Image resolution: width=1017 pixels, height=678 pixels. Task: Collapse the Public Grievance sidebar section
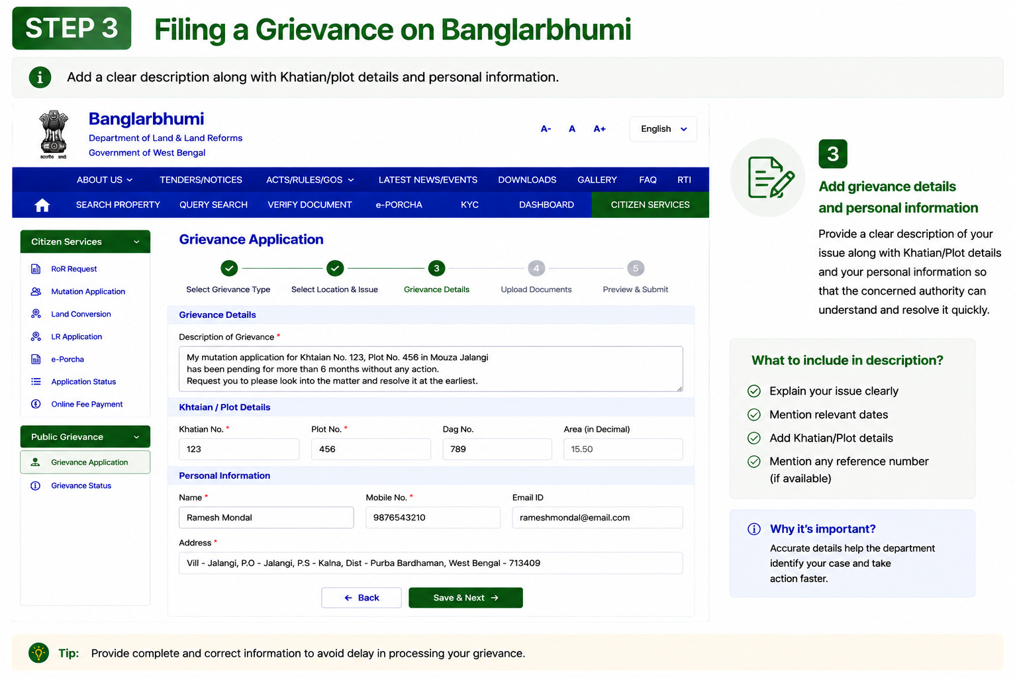pyautogui.click(x=85, y=437)
